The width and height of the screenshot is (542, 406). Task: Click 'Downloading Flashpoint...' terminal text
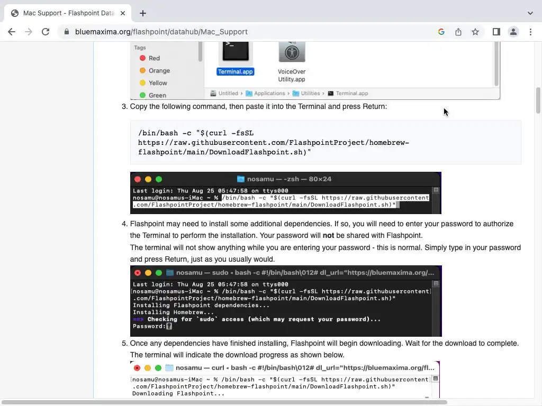(x=178, y=393)
